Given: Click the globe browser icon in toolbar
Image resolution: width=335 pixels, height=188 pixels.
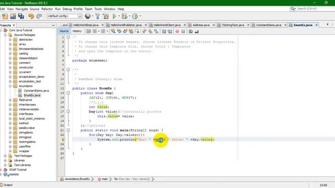Looking at the screenshot, I should coord(87,16).
